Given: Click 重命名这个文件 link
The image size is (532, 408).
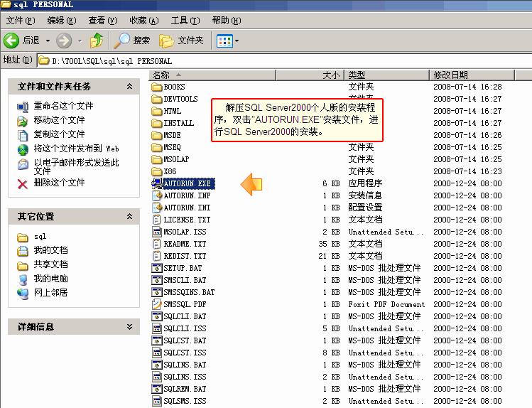Looking at the screenshot, I should pyautogui.click(x=63, y=106).
